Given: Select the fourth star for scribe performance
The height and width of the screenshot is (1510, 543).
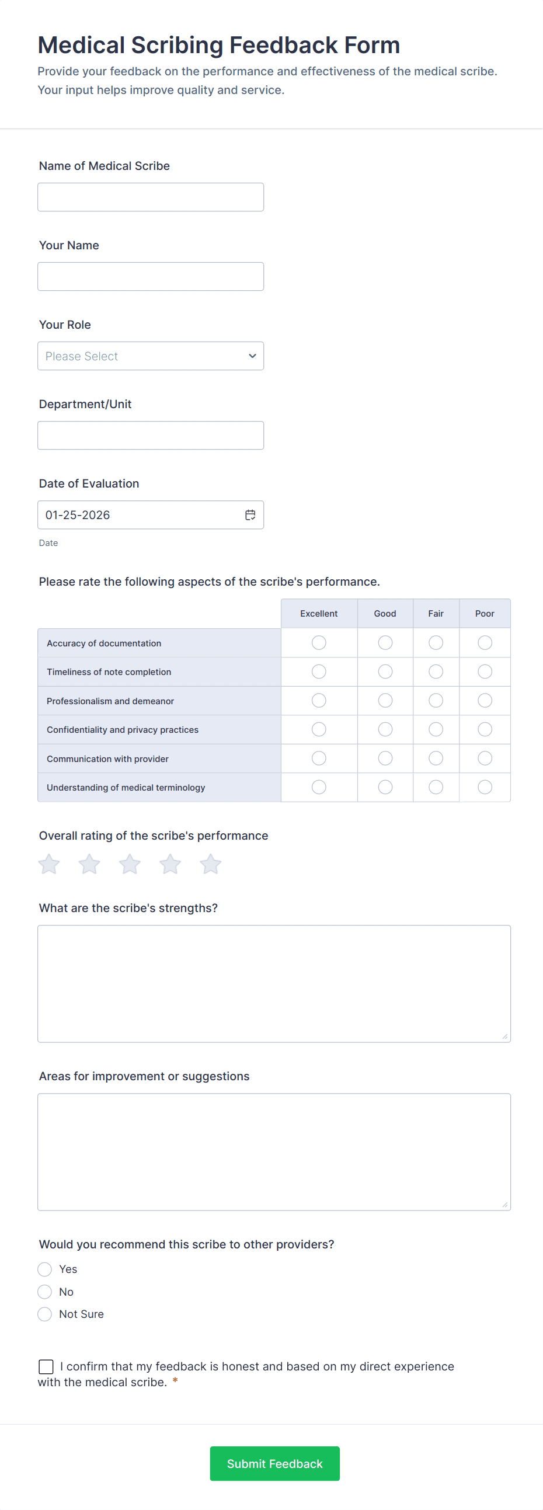Looking at the screenshot, I should (x=170, y=864).
